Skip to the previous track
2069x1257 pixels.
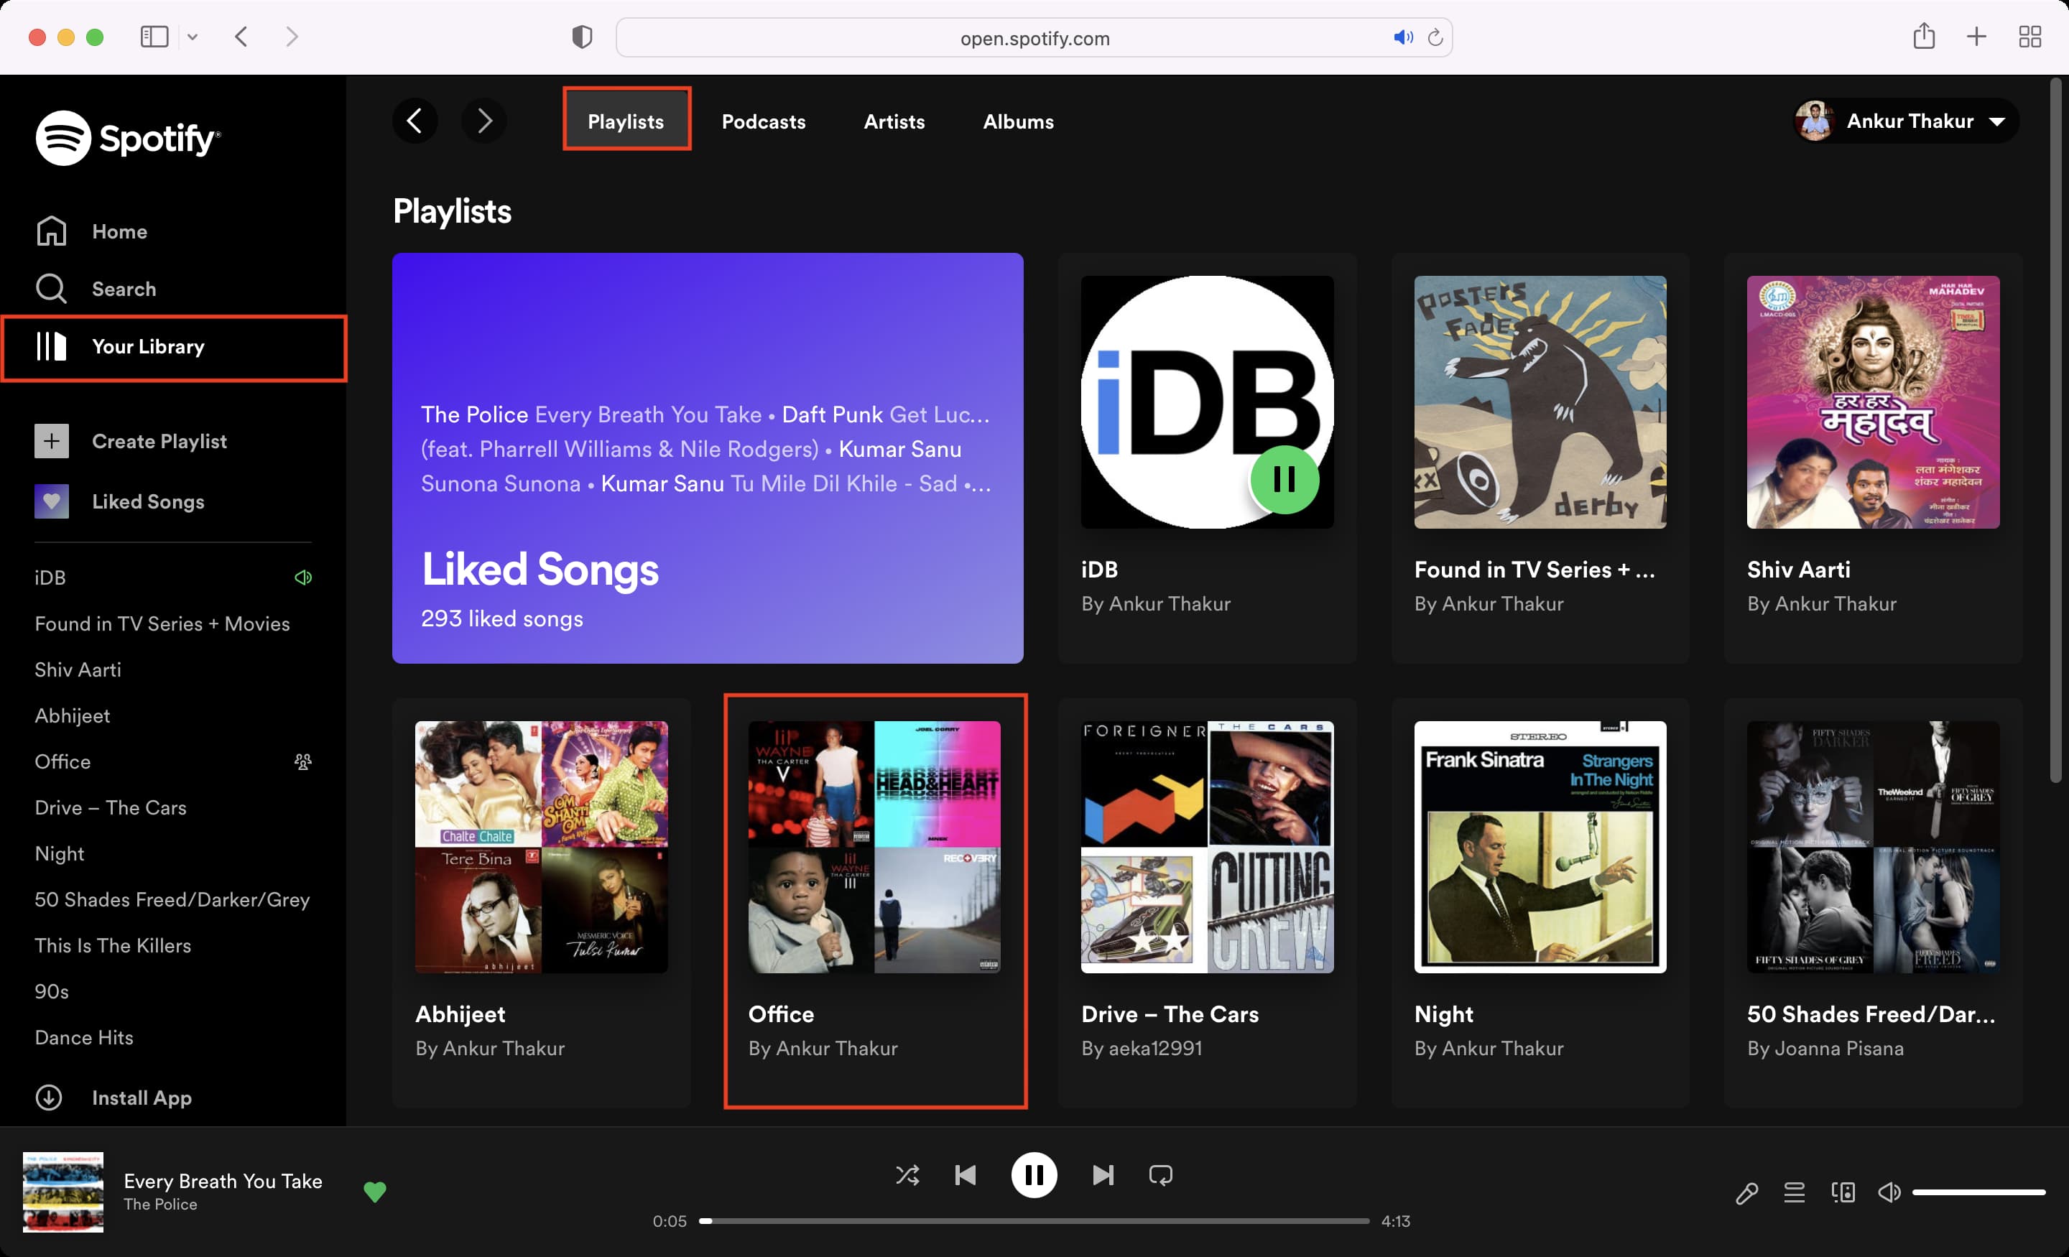[966, 1174]
